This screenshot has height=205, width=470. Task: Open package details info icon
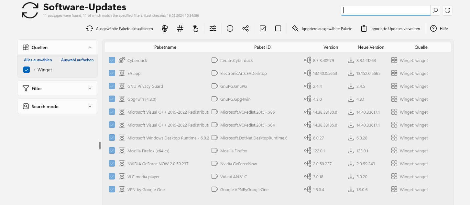tap(230, 29)
